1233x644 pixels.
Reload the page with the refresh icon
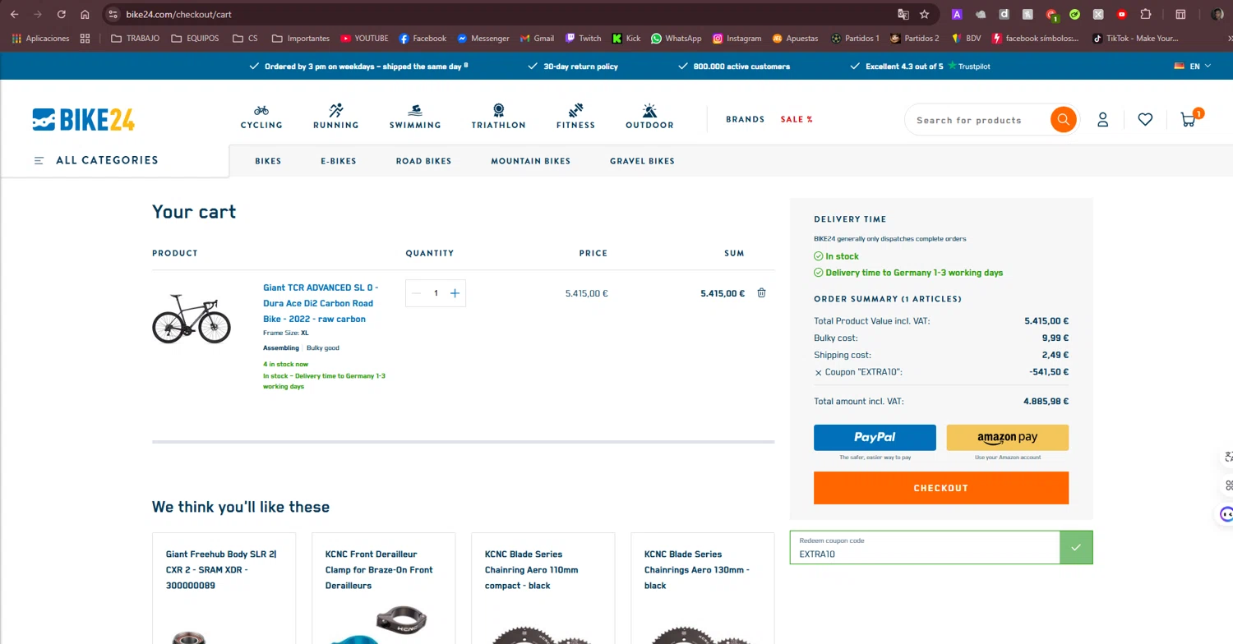[x=61, y=14]
